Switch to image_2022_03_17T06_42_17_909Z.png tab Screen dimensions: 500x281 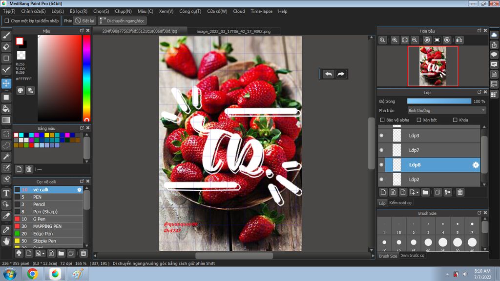[x=234, y=31]
